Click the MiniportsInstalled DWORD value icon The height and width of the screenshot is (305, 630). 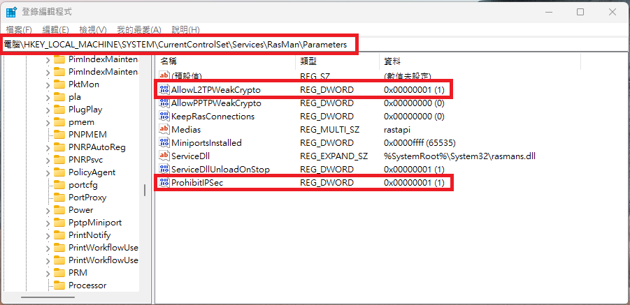[164, 142]
